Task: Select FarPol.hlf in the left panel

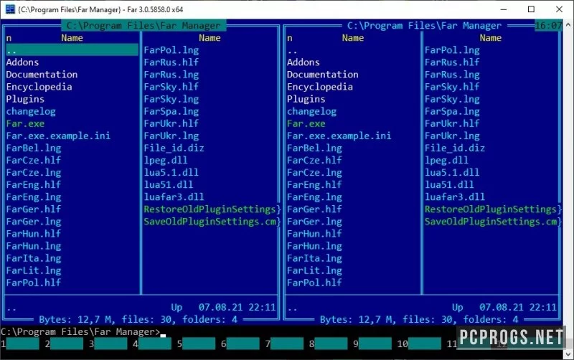Action: point(34,283)
